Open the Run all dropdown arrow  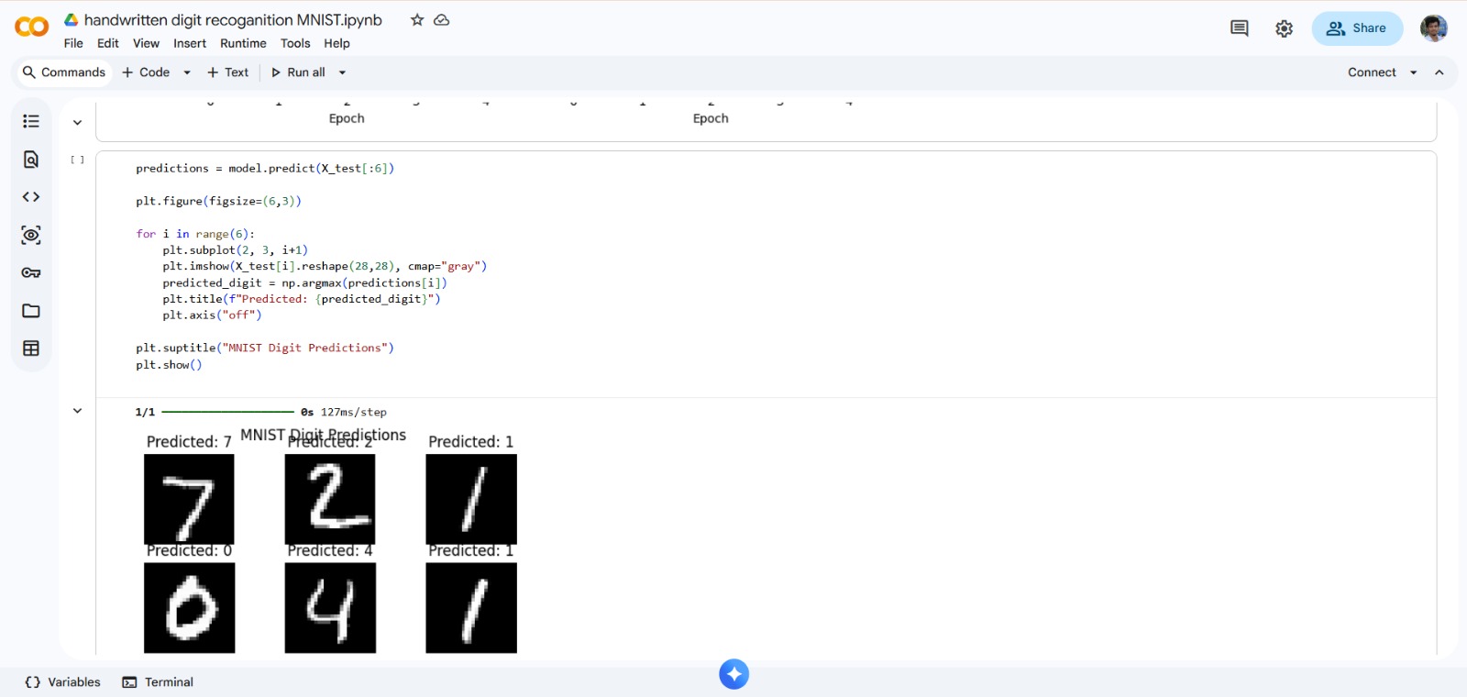coord(343,72)
